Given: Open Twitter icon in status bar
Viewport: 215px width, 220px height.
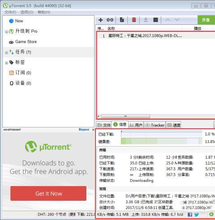Looking at the screenshot, I should (x=197, y=215).
